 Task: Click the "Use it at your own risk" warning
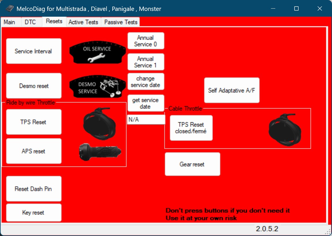pyautogui.click(x=201, y=218)
